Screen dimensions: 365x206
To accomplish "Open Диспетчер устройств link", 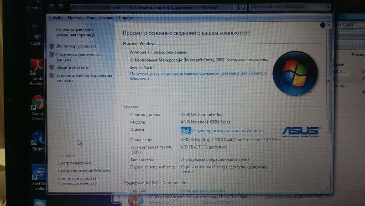I will tap(76, 46).
